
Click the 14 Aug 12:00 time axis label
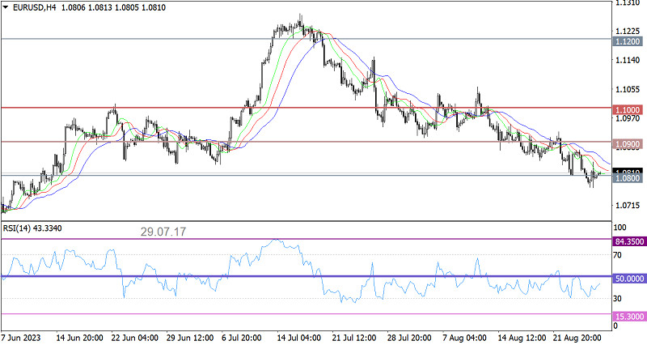click(522, 338)
